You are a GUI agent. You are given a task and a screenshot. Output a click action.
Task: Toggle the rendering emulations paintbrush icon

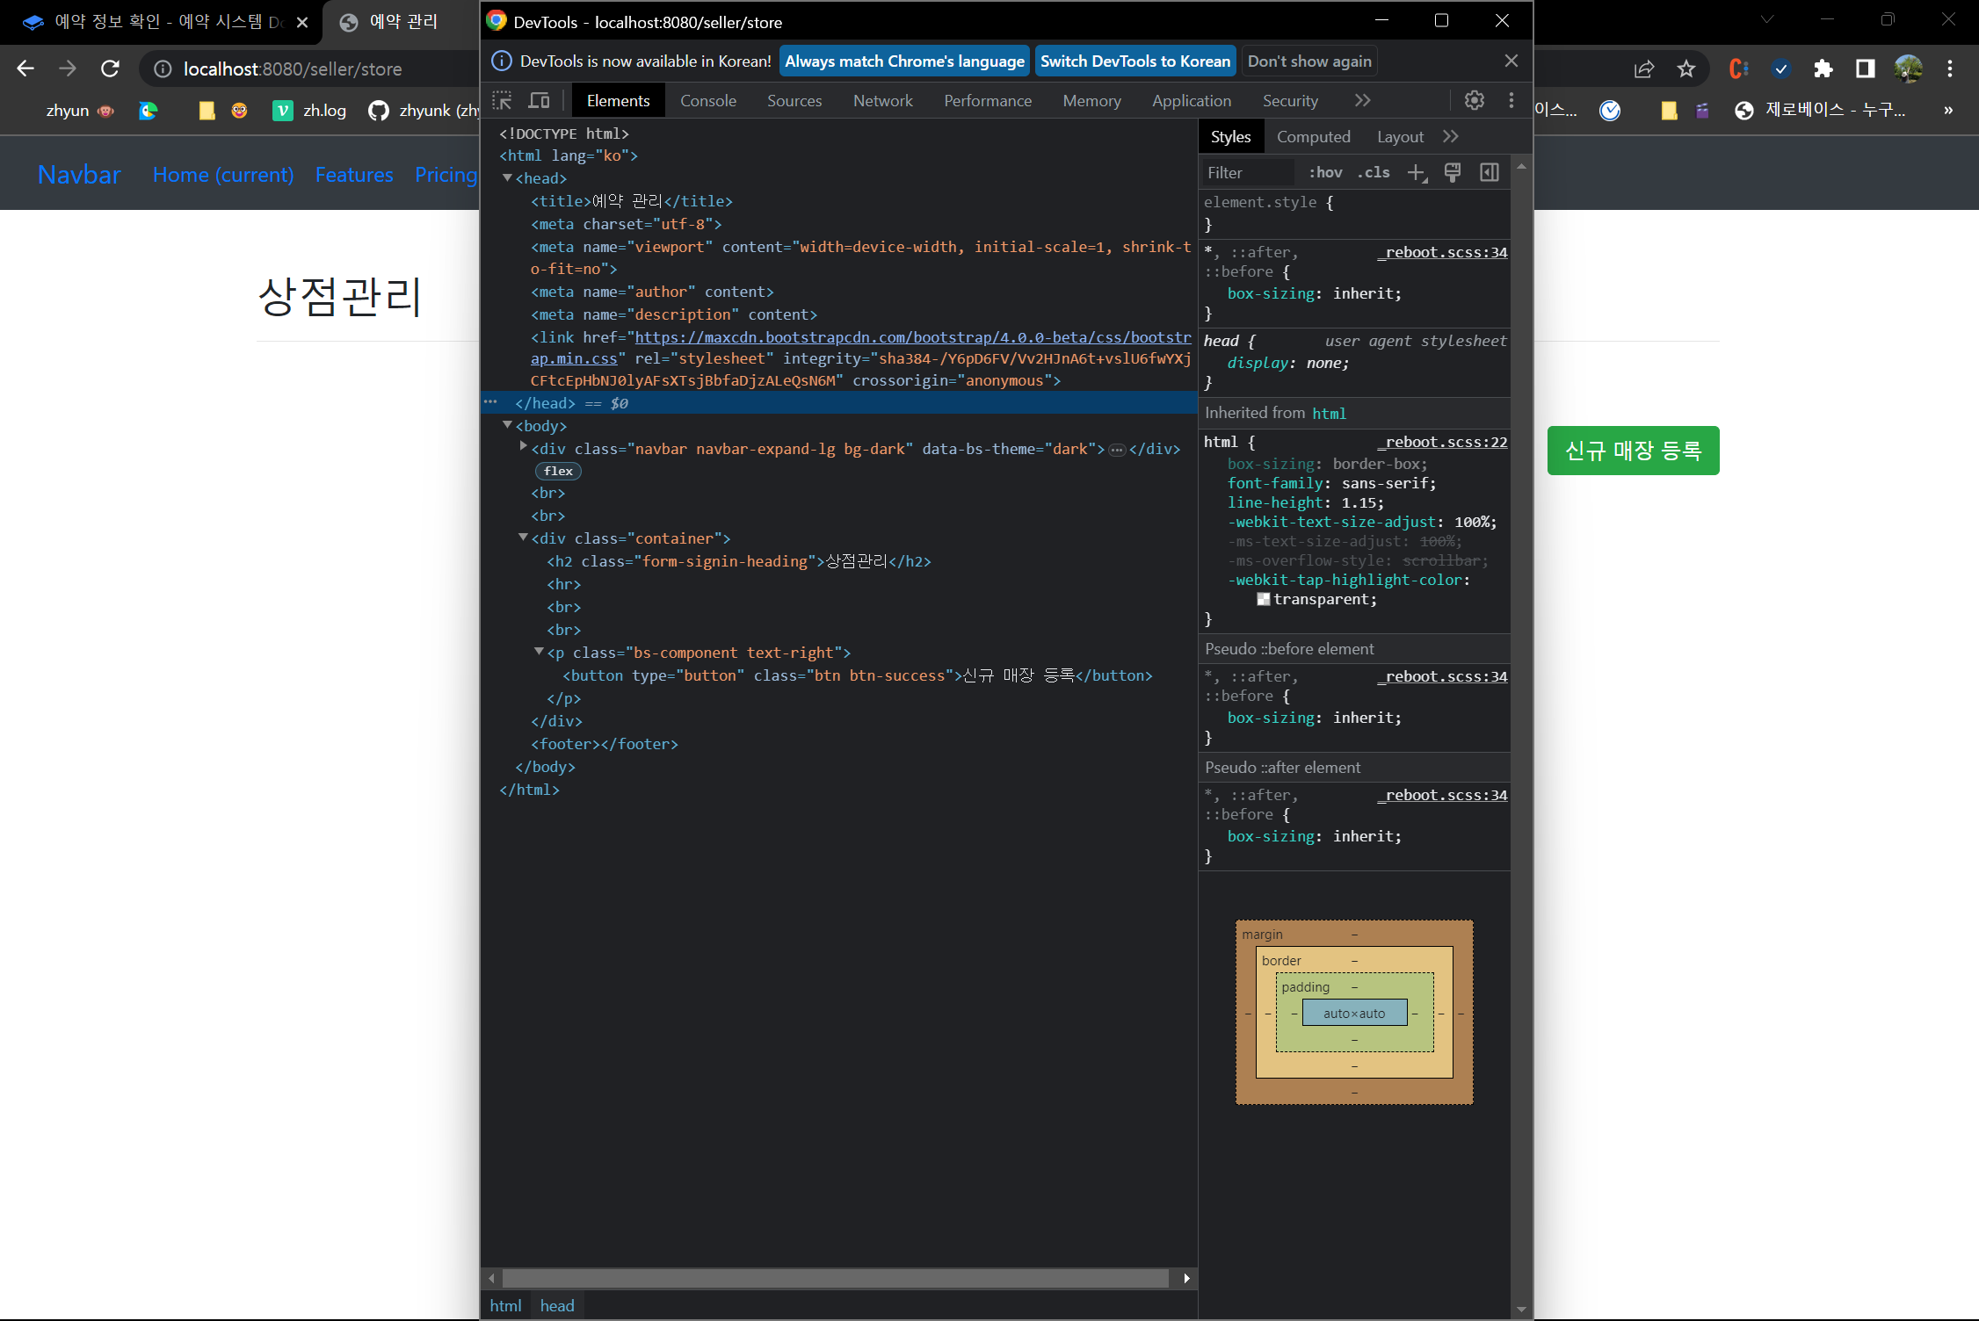pos(1453,173)
